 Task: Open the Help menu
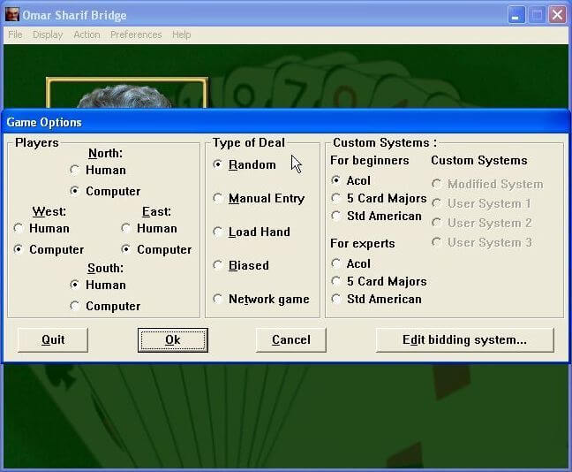[x=182, y=34]
